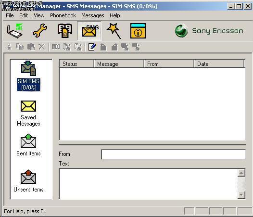253x217 pixels.
Task: Maximize the Wireless Manager window
Action: [x=239, y=6]
